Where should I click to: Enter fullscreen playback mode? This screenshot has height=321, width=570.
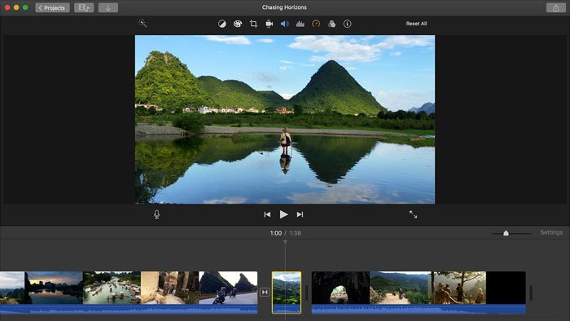(414, 214)
